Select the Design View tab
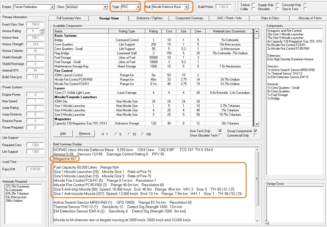Viewport: 327px width, 227px height. coord(109,18)
